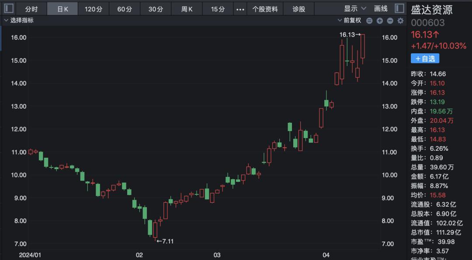Open more timeframes via three-dots icon

point(240,9)
